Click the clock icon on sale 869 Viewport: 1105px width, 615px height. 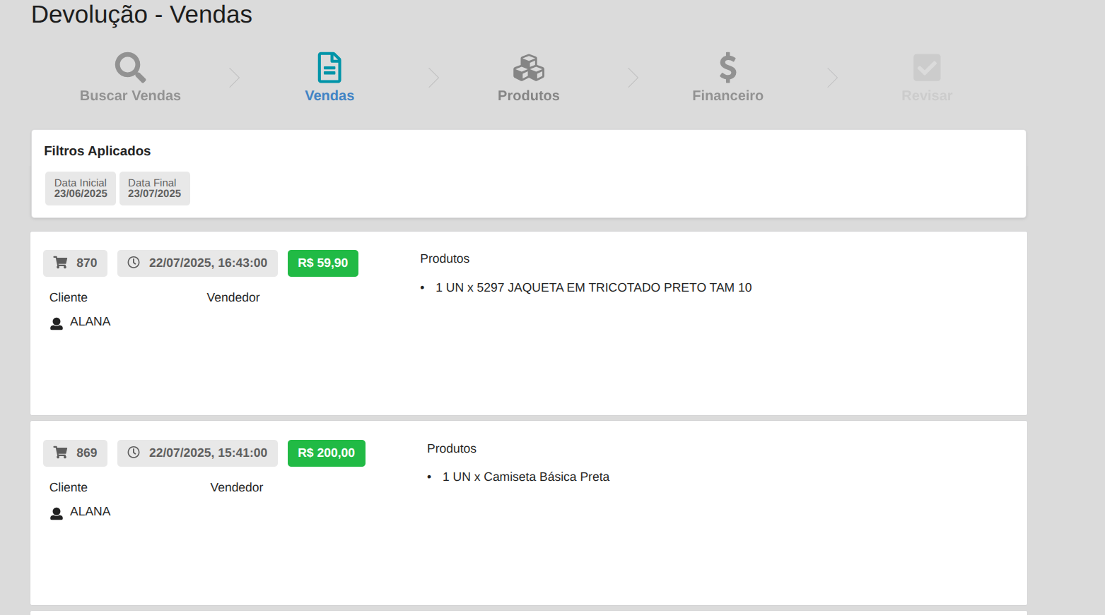pos(134,453)
